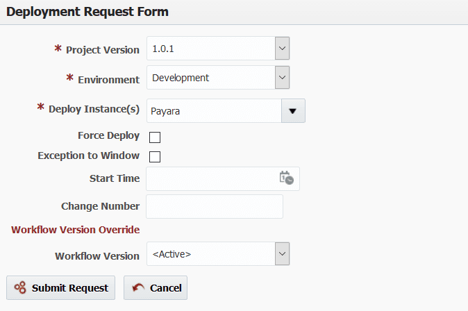Click the Cancel button label
Screen dimensions: 468x311
pos(166,288)
